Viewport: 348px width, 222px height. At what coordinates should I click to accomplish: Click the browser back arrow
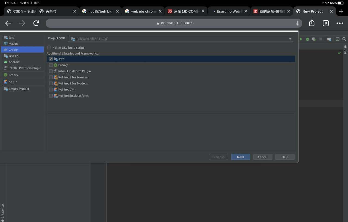pos(8,23)
